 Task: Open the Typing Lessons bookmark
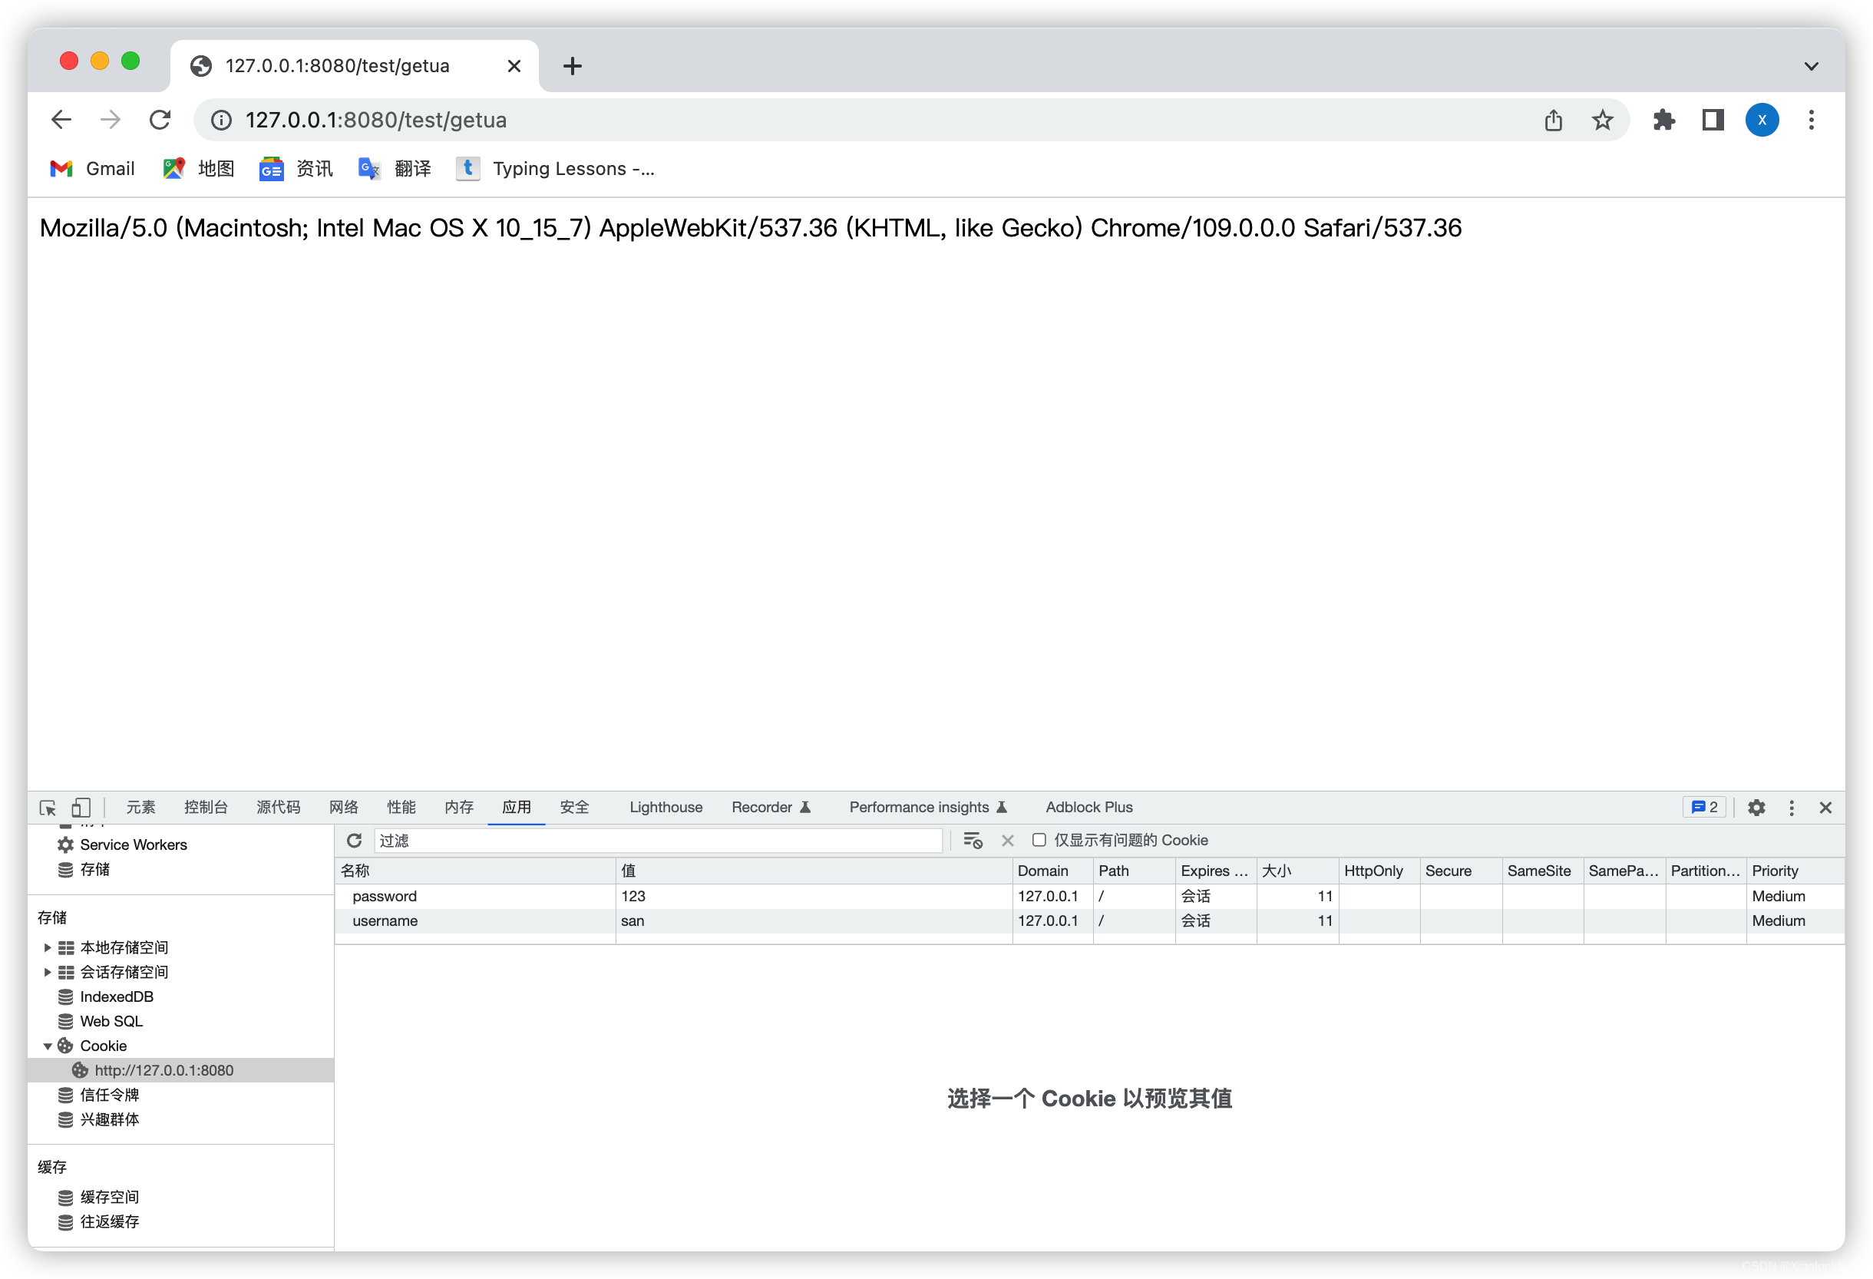click(555, 168)
